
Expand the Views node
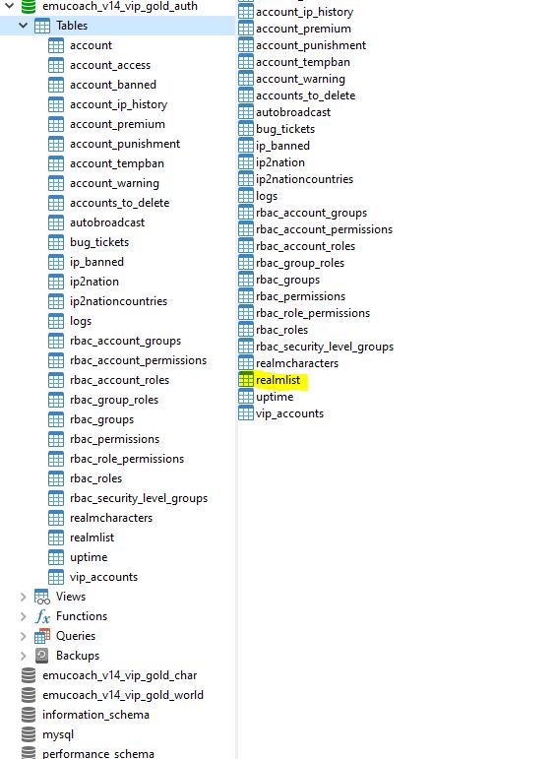[x=23, y=597]
